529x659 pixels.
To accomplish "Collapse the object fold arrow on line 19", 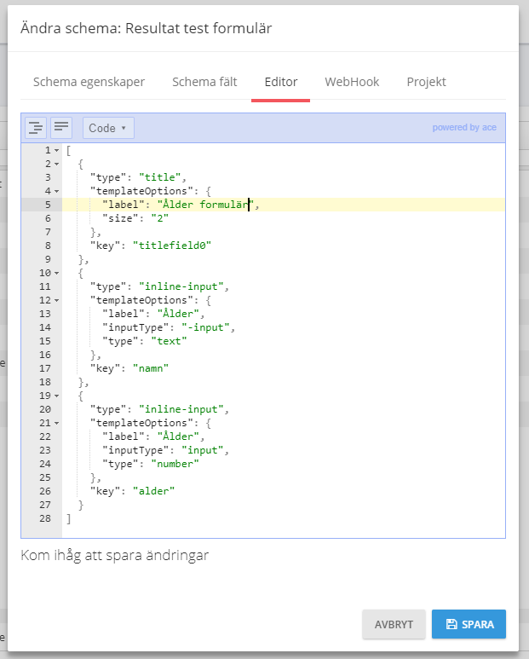I will [x=57, y=396].
